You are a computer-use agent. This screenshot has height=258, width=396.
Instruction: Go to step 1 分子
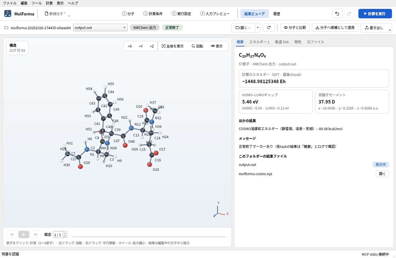pyautogui.click(x=128, y=13)
